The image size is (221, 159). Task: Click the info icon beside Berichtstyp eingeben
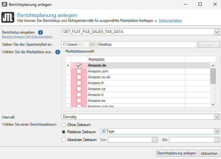coord(40,33)
